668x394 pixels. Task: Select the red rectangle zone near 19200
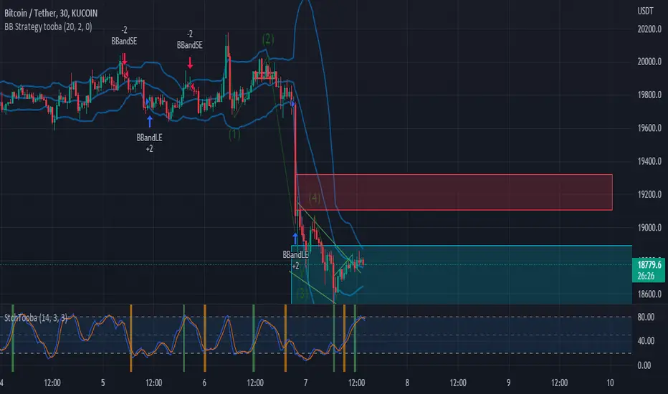tap(454, 192)
